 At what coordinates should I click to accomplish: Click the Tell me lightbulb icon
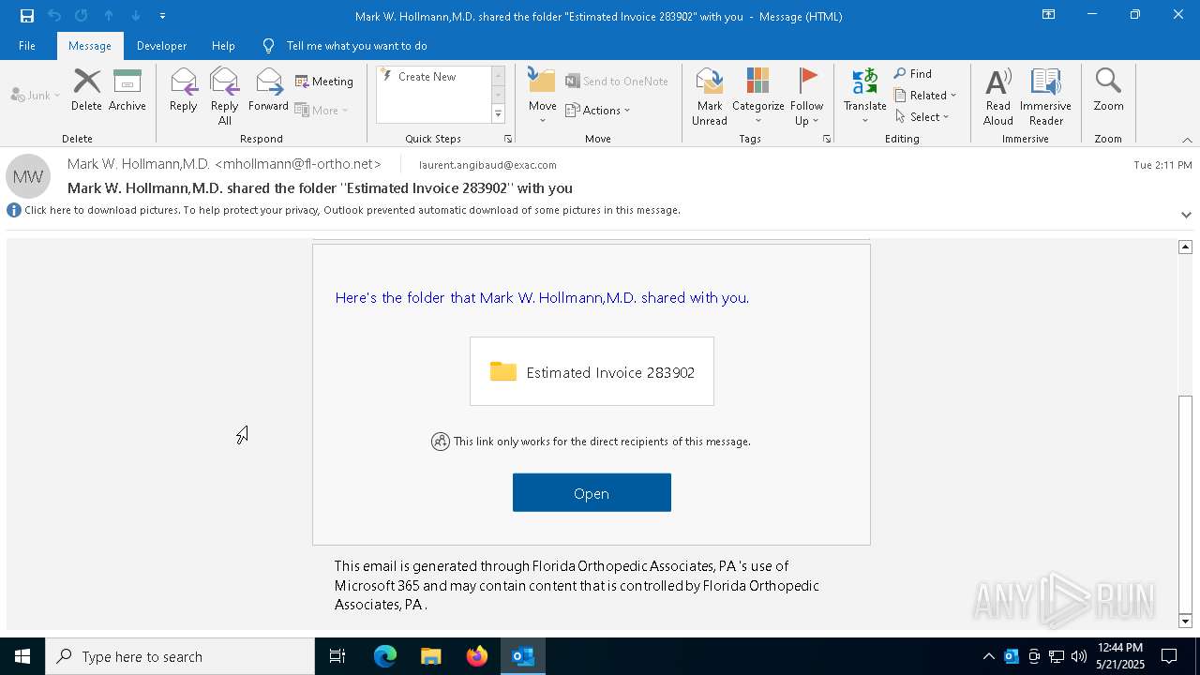[x=269, y=46]
